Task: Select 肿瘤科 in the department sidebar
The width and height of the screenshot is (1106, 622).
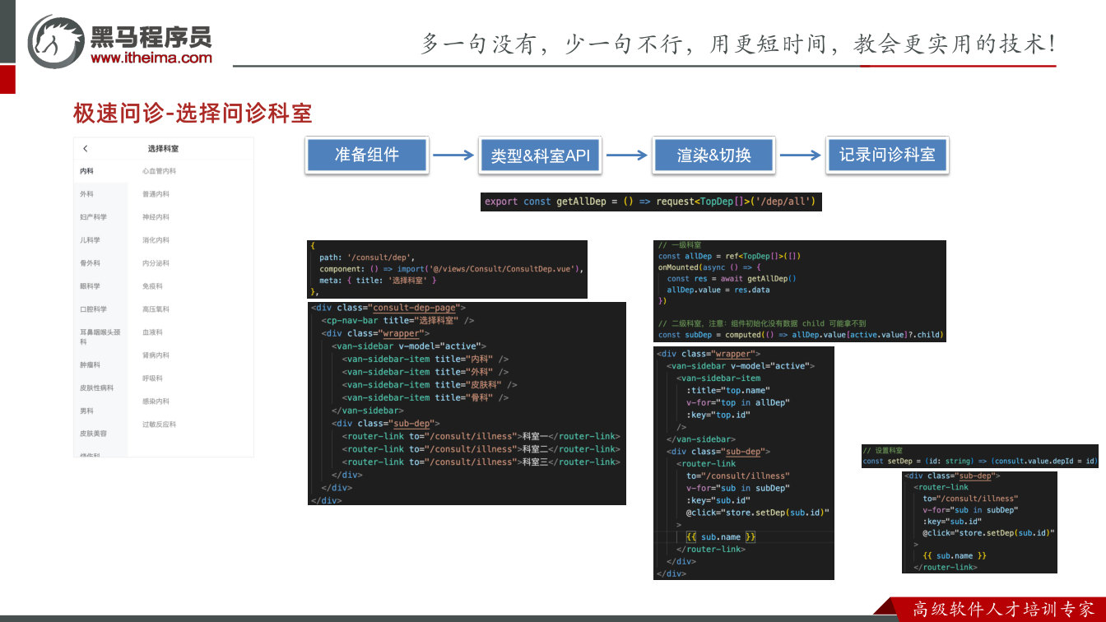Action: (90, 364)
